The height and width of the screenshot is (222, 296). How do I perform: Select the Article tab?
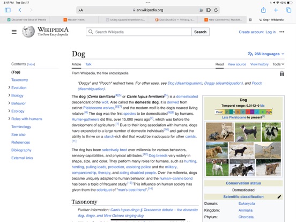tap(76, 64)
